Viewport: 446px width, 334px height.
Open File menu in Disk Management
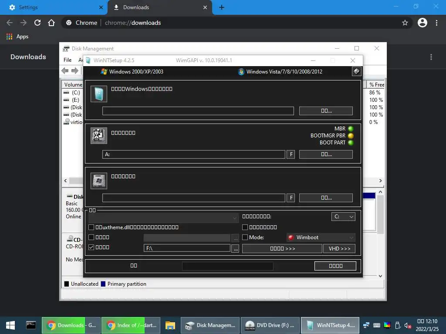tap(68, 60)
